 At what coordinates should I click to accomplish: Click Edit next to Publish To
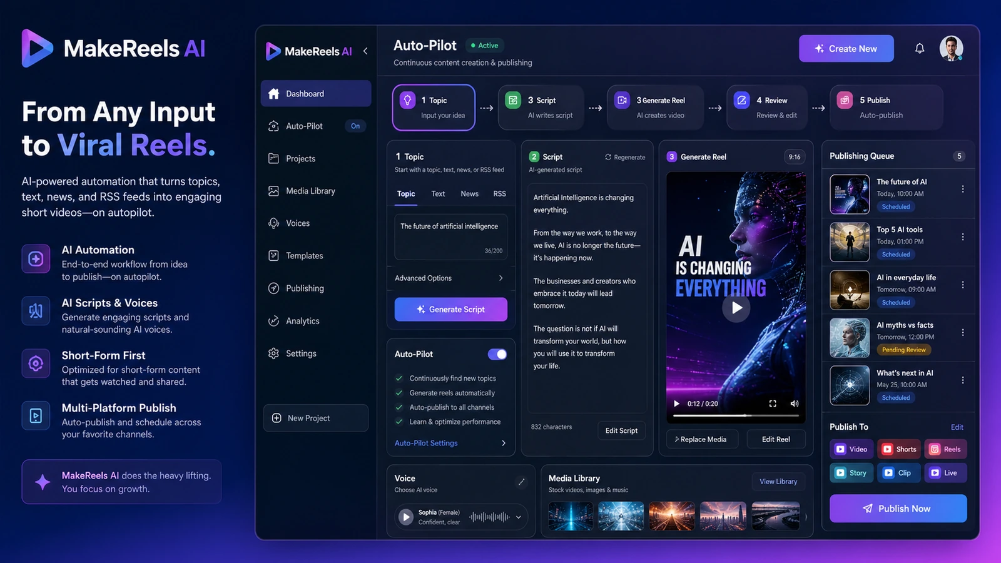(x=957, y=427)
